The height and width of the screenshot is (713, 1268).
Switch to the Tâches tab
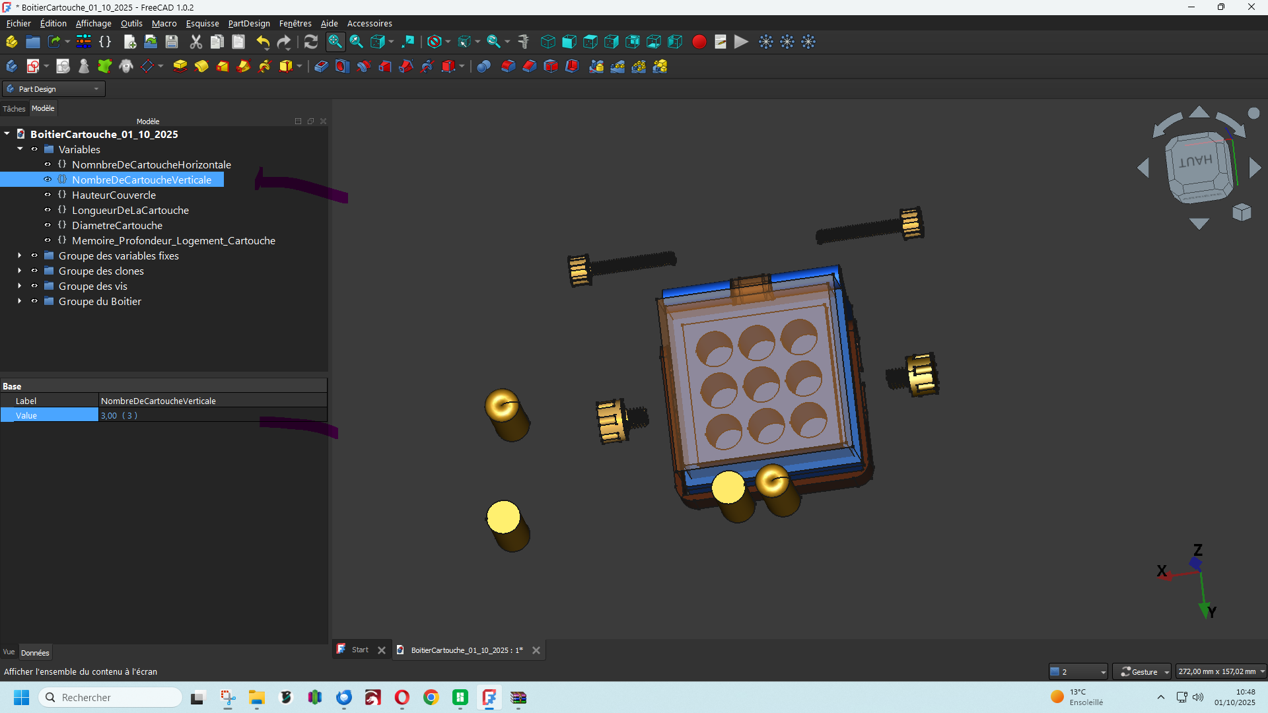[14, 108]
